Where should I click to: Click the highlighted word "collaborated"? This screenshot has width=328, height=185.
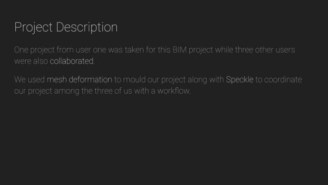(71, 61)
